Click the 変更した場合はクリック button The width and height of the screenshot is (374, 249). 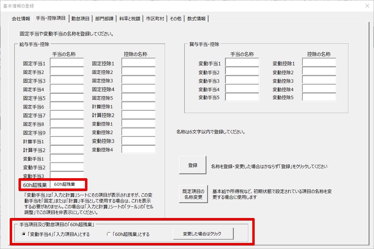coord(203,234)
